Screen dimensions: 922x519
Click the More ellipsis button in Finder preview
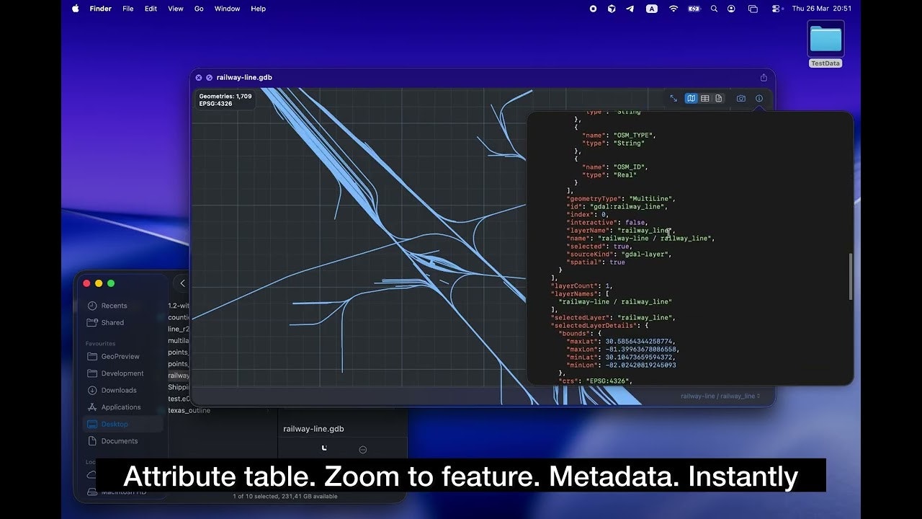362,450
